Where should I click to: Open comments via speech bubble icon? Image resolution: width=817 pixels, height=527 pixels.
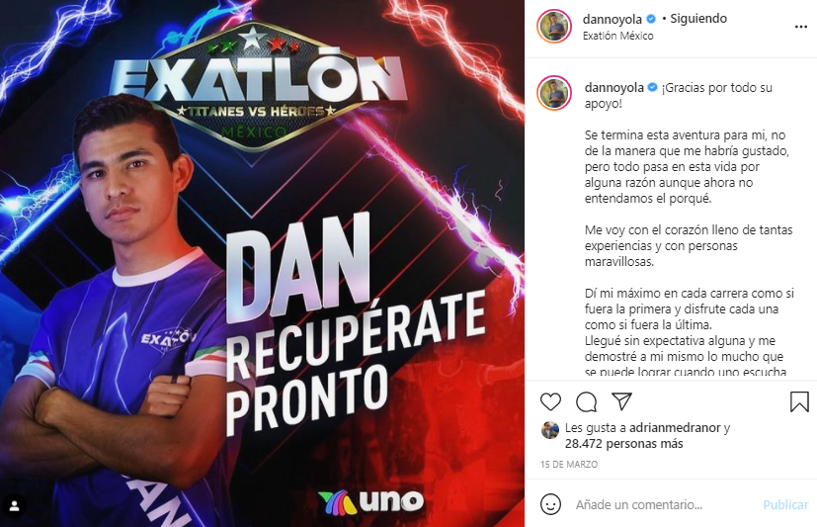pyautogui.click(x=586, y=401)
